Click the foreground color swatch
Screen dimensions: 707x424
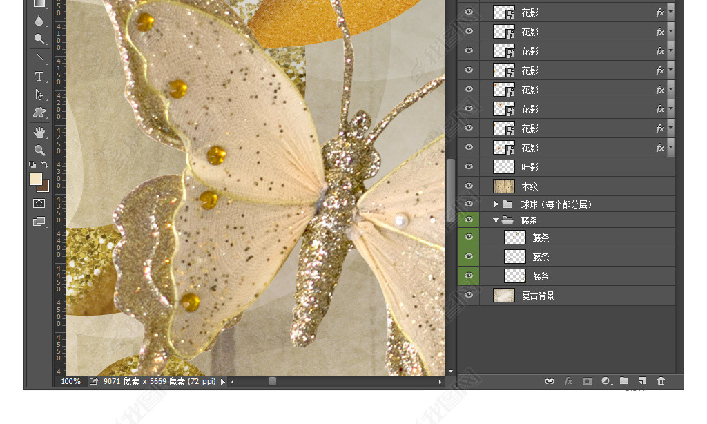coord(36,179)
